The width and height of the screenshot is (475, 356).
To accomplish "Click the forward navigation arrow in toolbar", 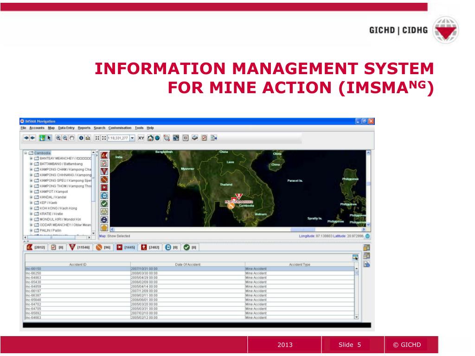I will click(33, 138).
